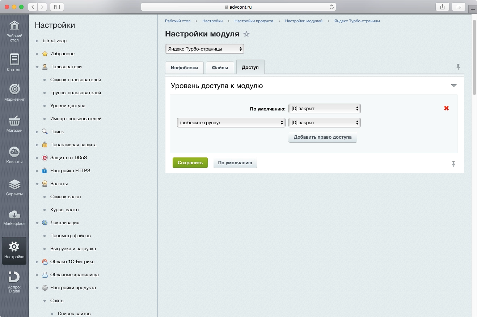Open Рабочий стол from sidebar
477x317 pixels.
point(14,31)
